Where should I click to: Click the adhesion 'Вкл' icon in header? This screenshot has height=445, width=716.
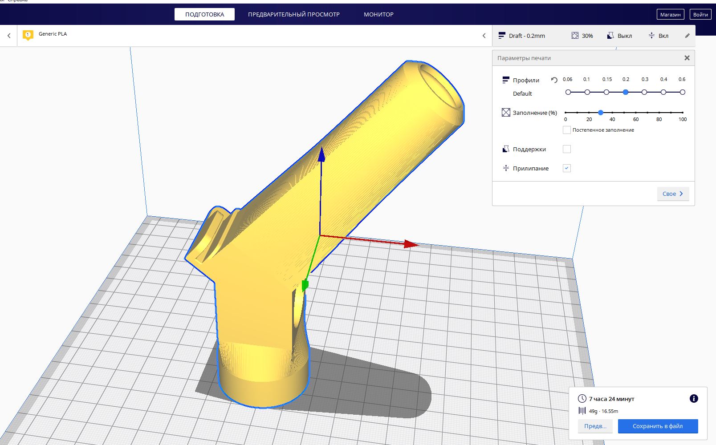651,36
